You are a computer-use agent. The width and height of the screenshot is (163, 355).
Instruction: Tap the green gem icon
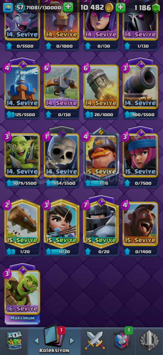(156, 8)
